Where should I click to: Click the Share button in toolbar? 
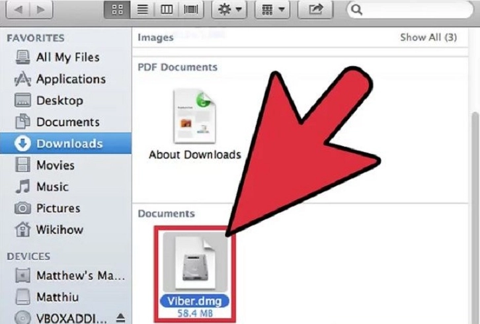(x=315, y=10)
